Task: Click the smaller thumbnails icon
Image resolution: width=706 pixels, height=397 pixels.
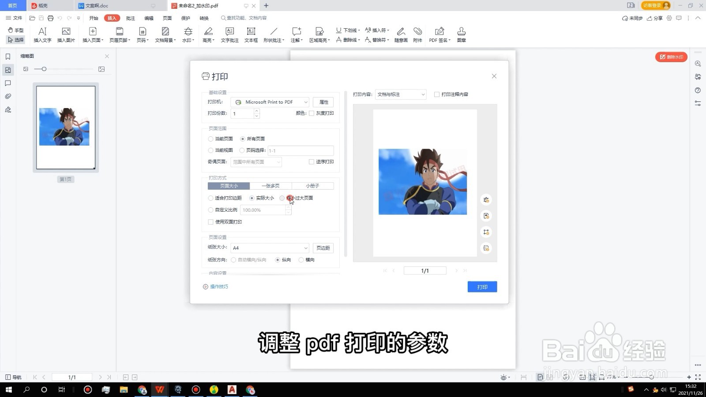Action: point(26,69)
